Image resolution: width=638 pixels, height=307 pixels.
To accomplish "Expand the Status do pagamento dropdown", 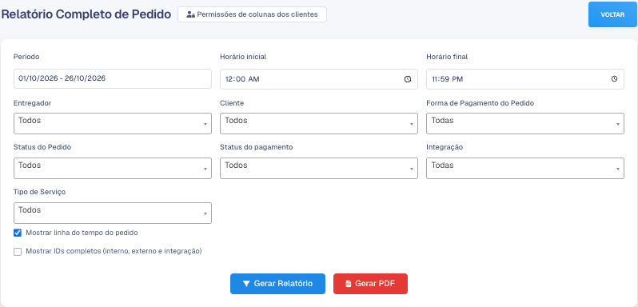I will pyautogui.click(x=318, y=169).
